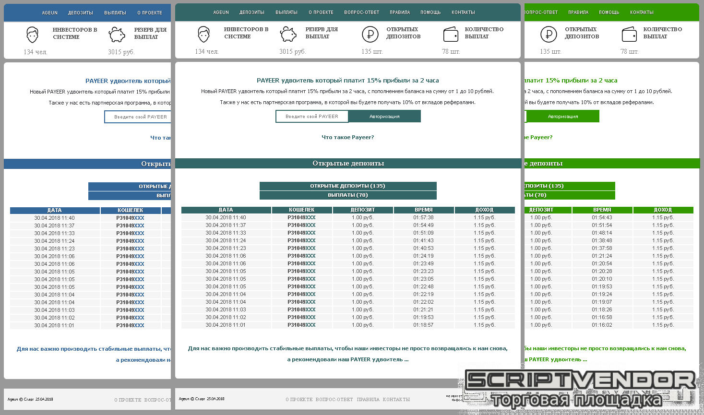Switch to the teal ОТКРЫТЫЕ ДЕПОЗИТЫ (135) tab
704x415 pixels.
point(348,186)
